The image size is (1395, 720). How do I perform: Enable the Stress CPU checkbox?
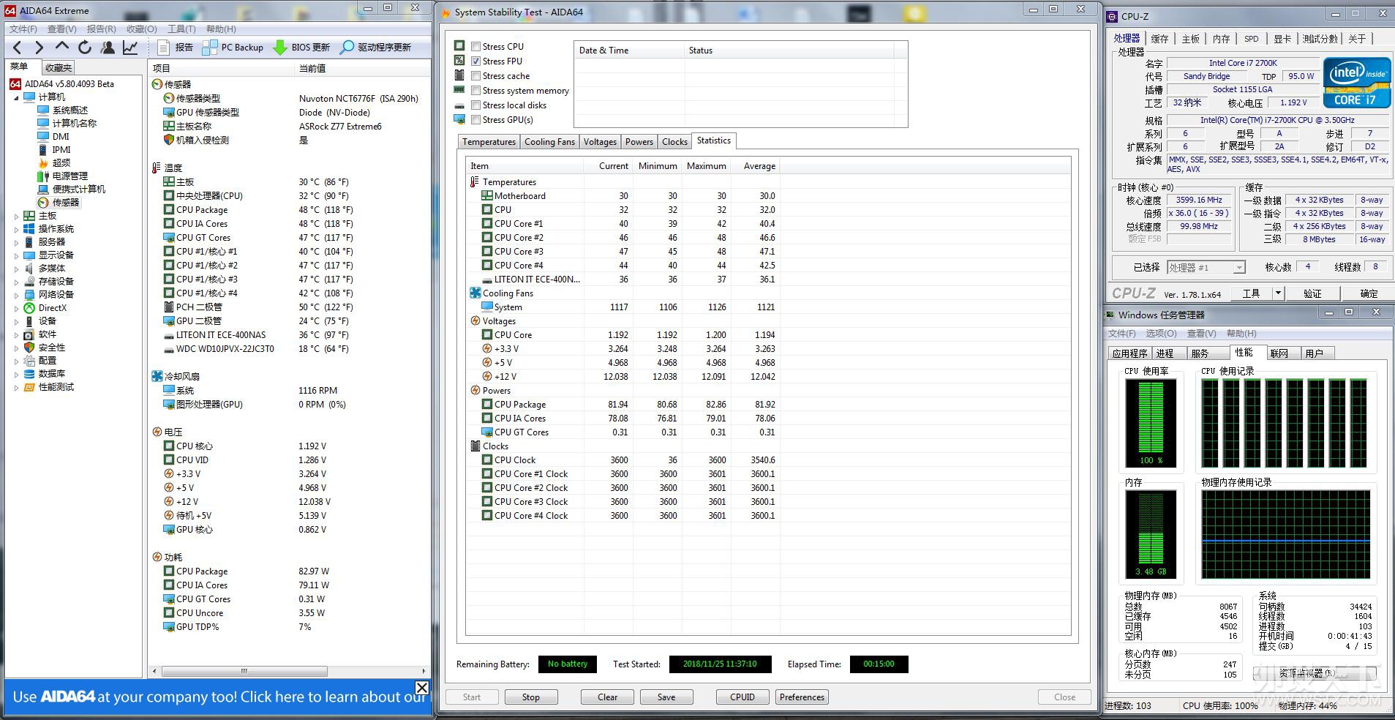click(476, 46)
